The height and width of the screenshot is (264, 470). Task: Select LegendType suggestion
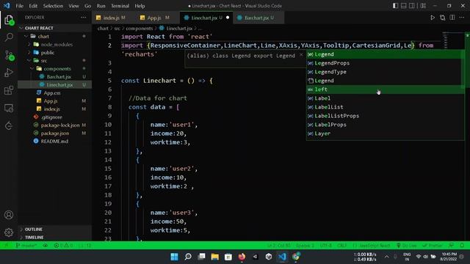tap(385, 72)
